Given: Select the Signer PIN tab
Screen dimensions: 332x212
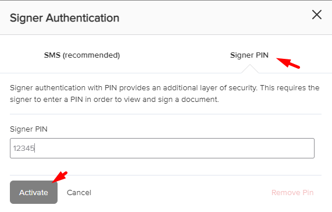Looking at the screenshot, I should [249, 55].
